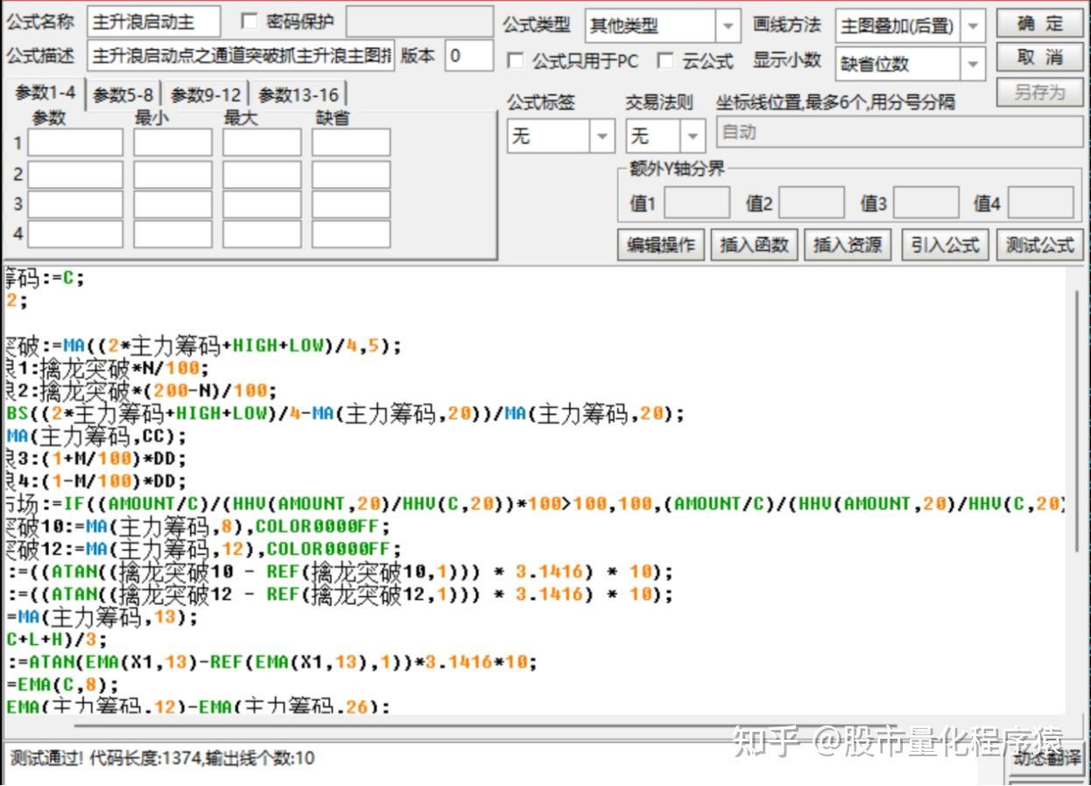The height and width of the screenshot is (786, 1091).
Task: Click the 值1 Y-axis field
Action: click(x=696, y=203)
